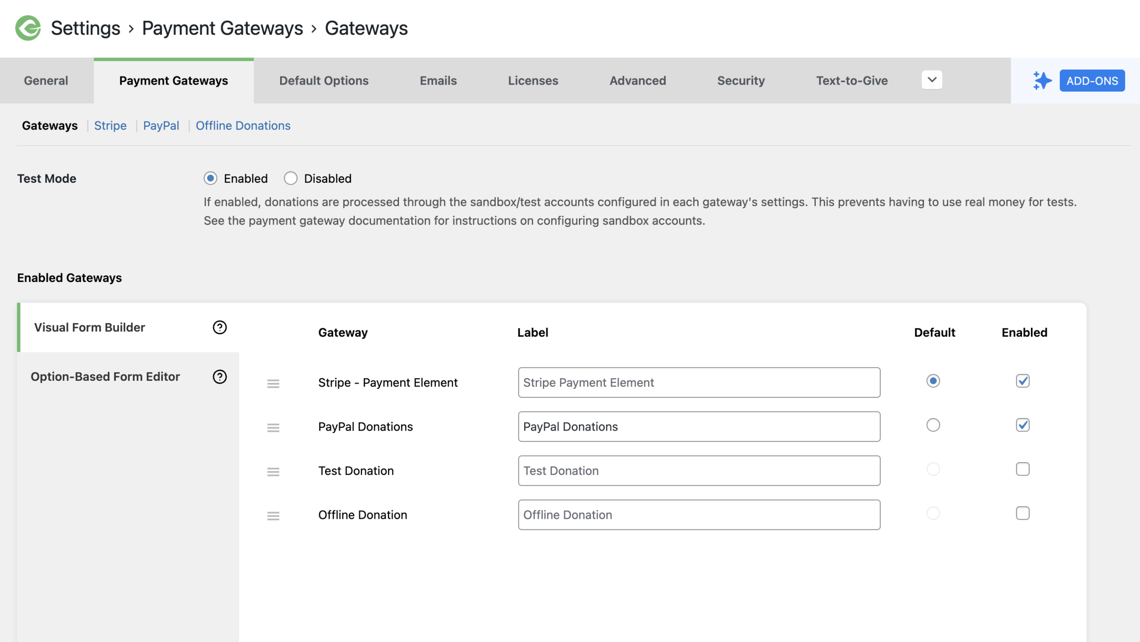Switch to the Option-Based Form Editor tab
This screenshot has height=642, width=1140.
click(105, 376)
